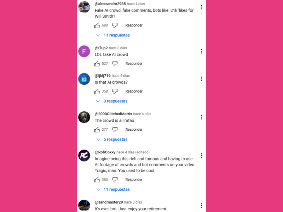Open the lock avatar of @ljklj719
The image size is (283, 212).
point(84,79)
